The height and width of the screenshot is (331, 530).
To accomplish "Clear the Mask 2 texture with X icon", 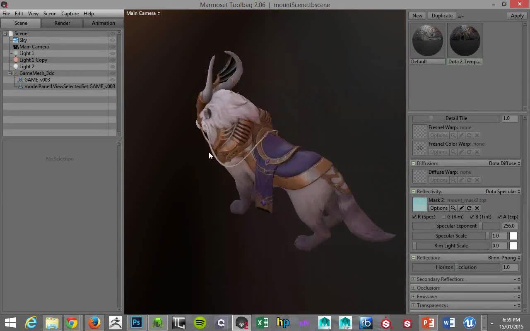I will pyautogui.click(x=477, y=208).
